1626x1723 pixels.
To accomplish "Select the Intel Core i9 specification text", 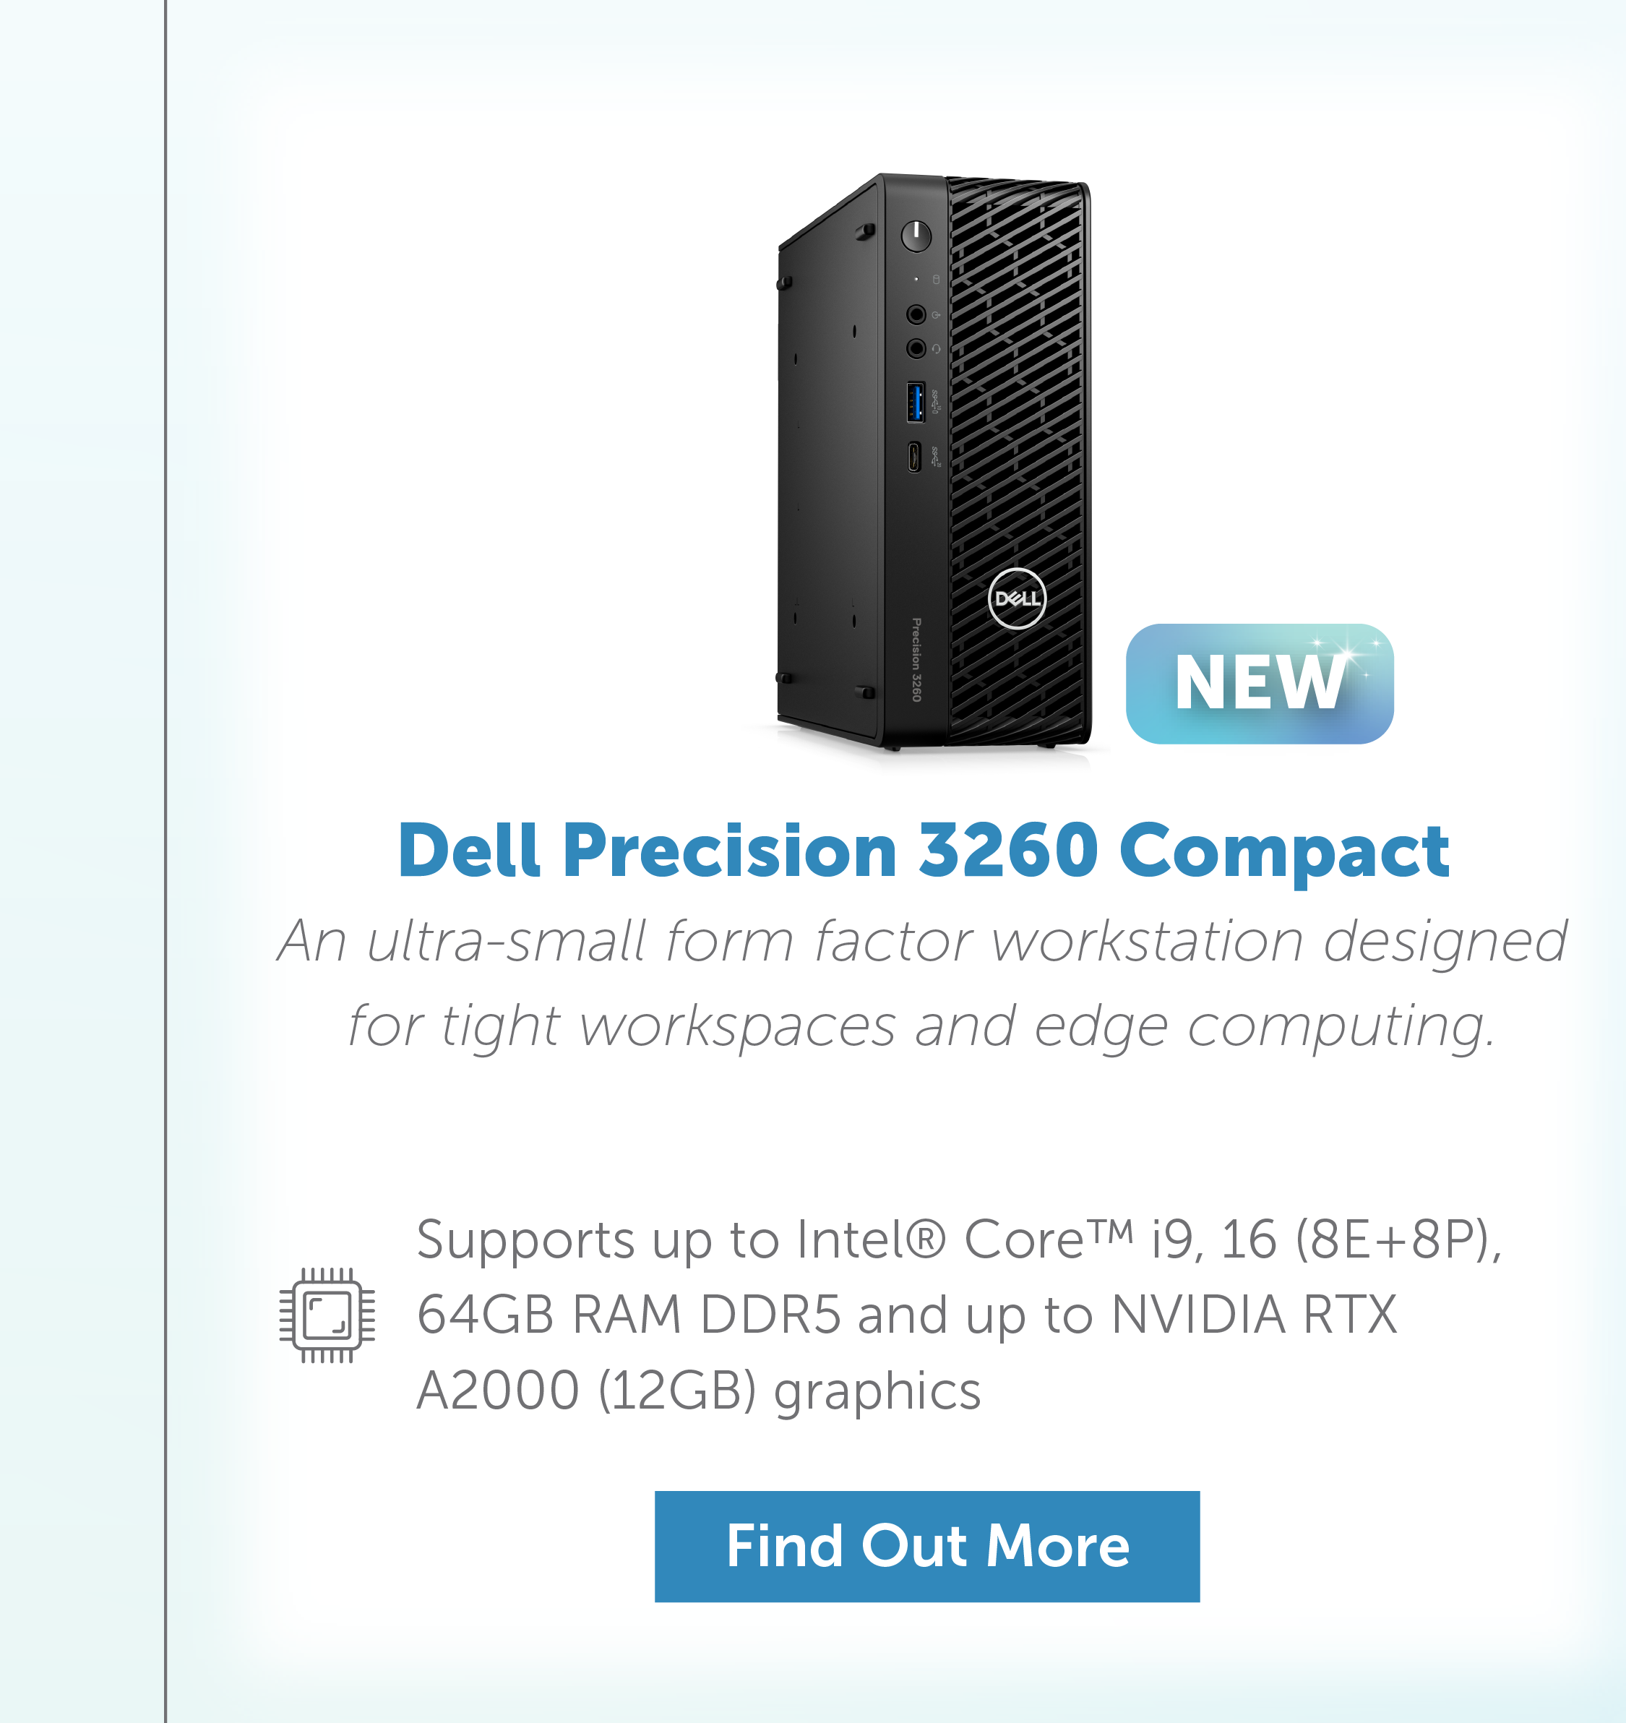I will pos(958,1239).
